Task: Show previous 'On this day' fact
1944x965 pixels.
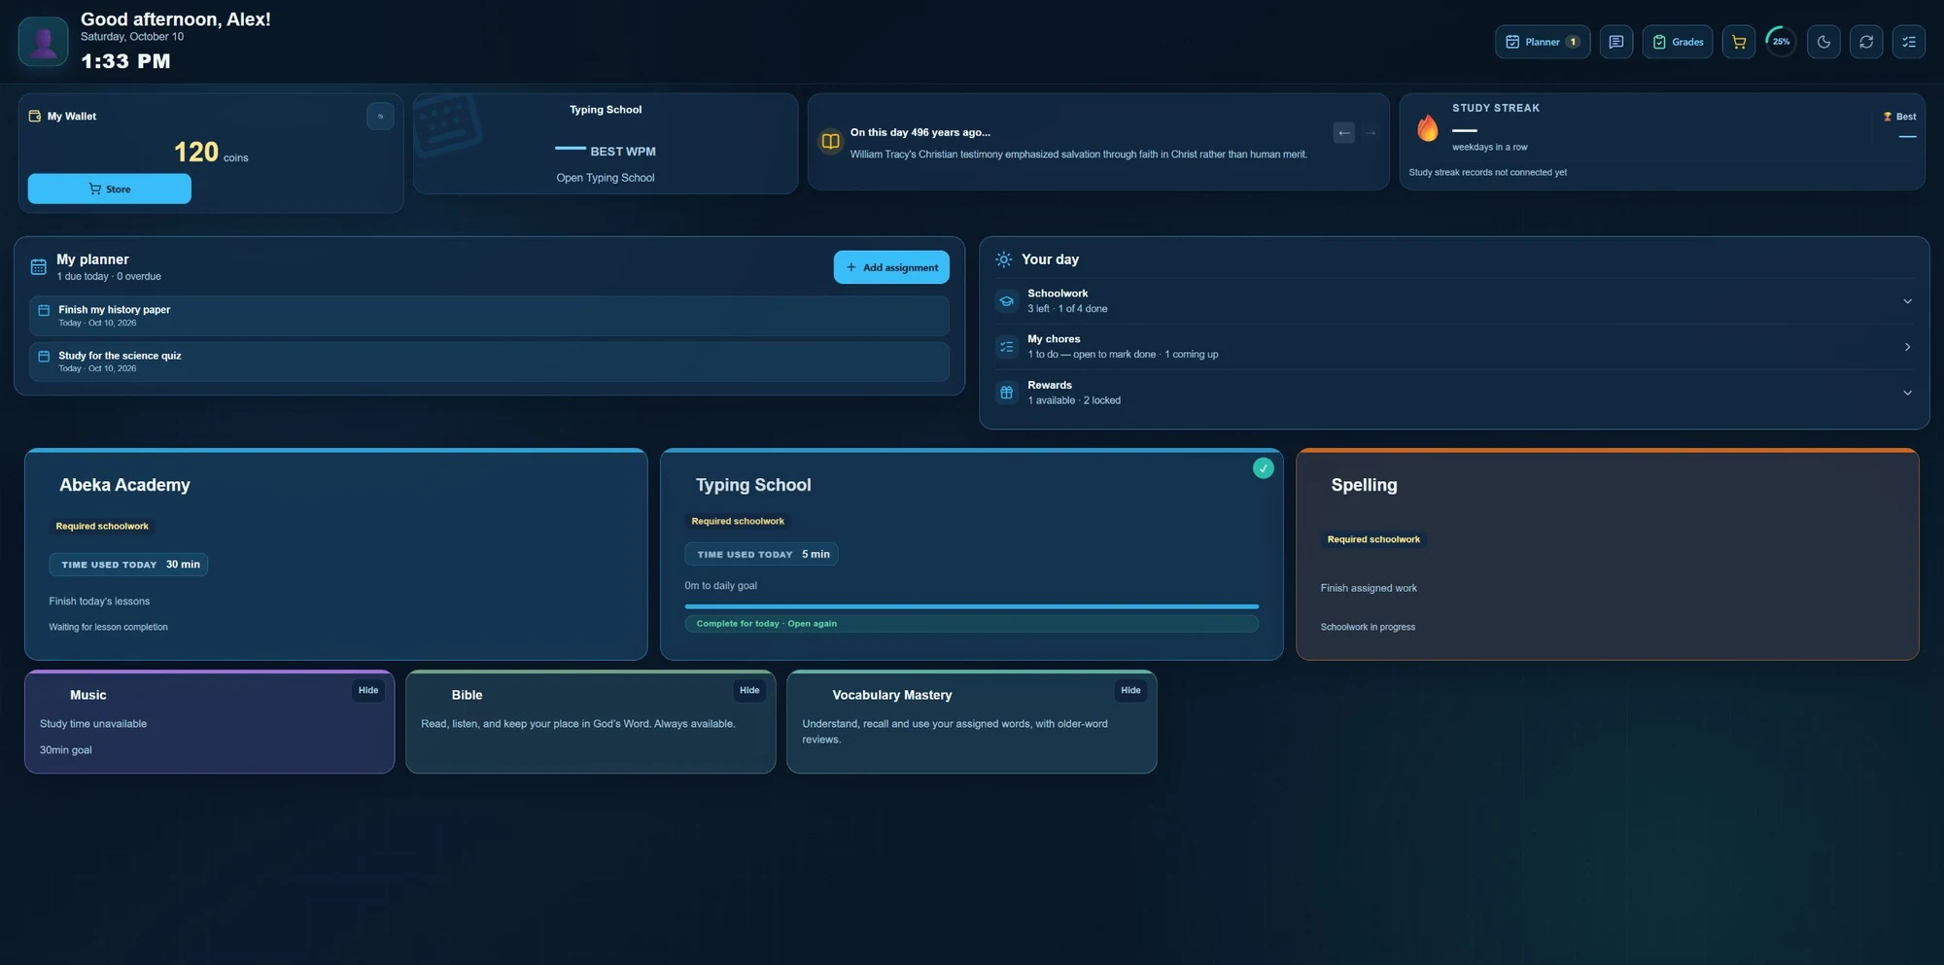Action: 1343,132
